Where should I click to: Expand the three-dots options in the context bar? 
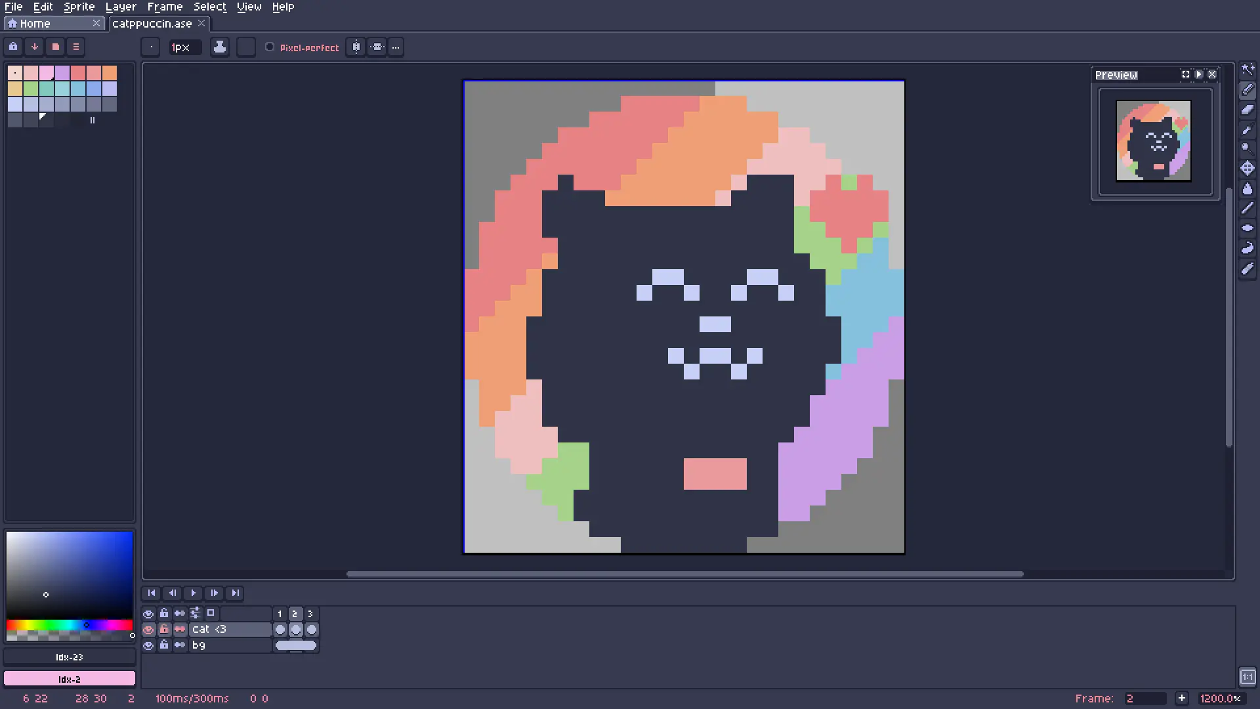coord(396,47)
